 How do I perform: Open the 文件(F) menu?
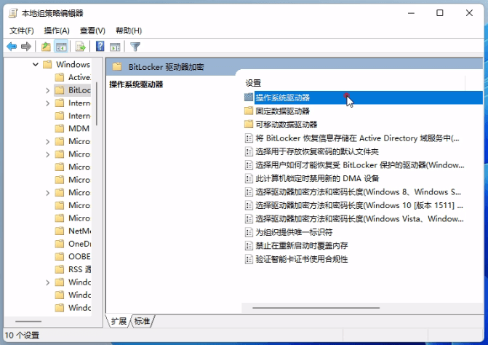click(x=22, y=31)
